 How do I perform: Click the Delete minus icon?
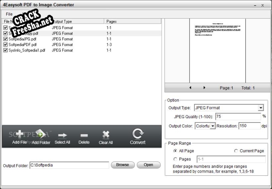click(84, 135)
